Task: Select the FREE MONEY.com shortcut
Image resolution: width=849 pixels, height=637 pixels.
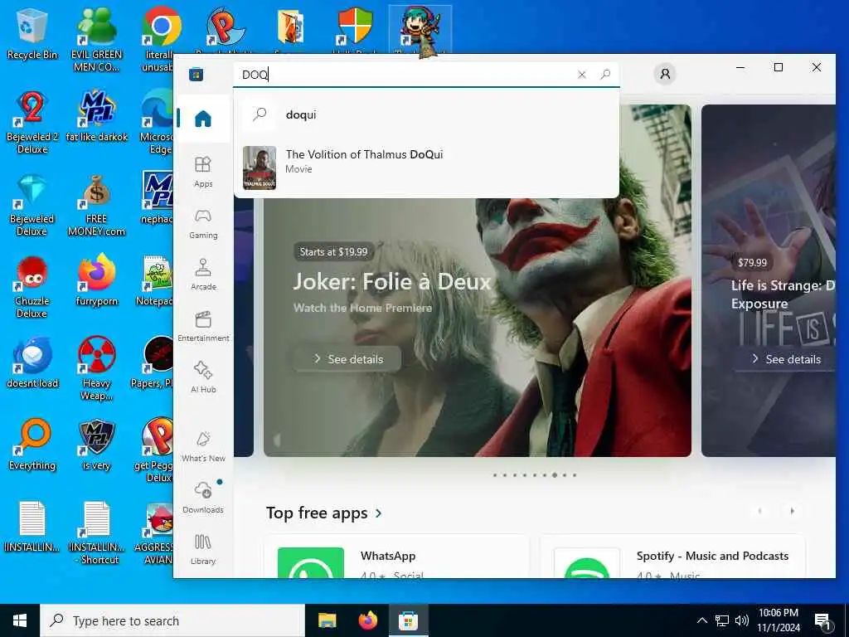Action: coord(96,205)
